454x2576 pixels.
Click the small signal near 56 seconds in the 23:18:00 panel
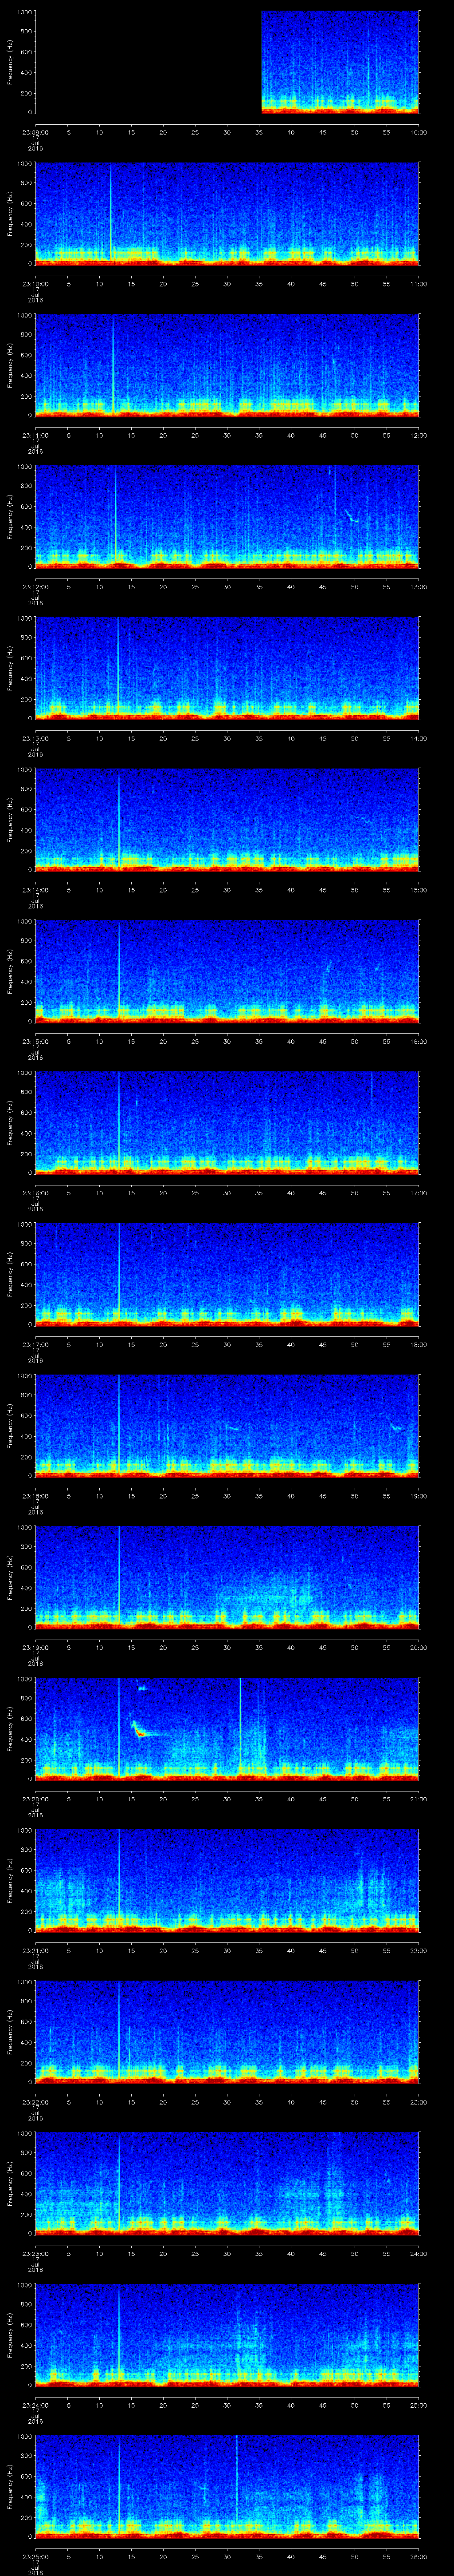[396, 1427]
